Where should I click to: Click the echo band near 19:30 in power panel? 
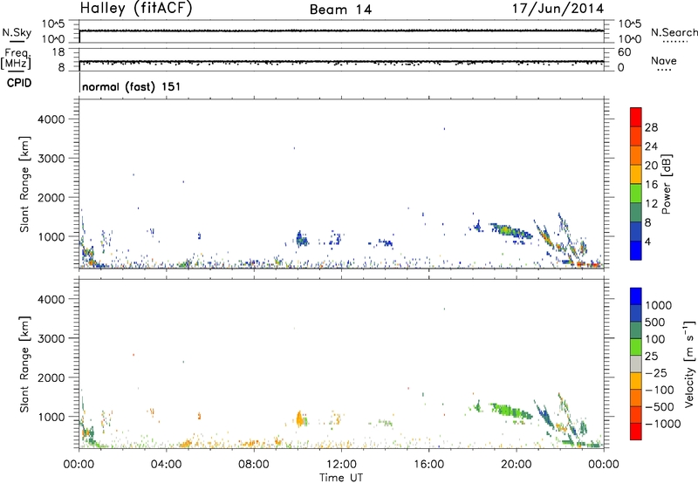tap(511, 232)
